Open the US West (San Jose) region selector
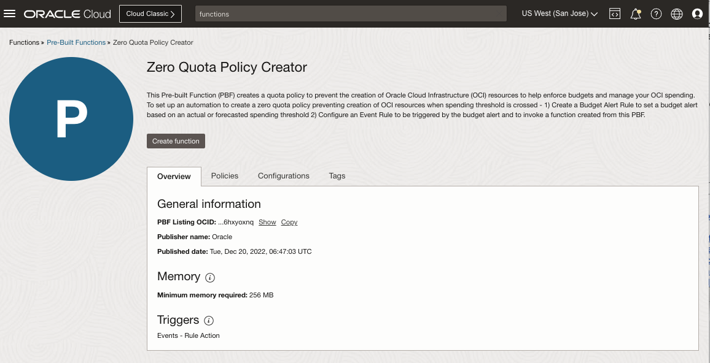 pos(559,13)
